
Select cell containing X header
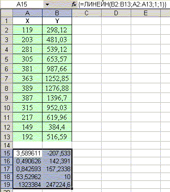tap(27, 21)
